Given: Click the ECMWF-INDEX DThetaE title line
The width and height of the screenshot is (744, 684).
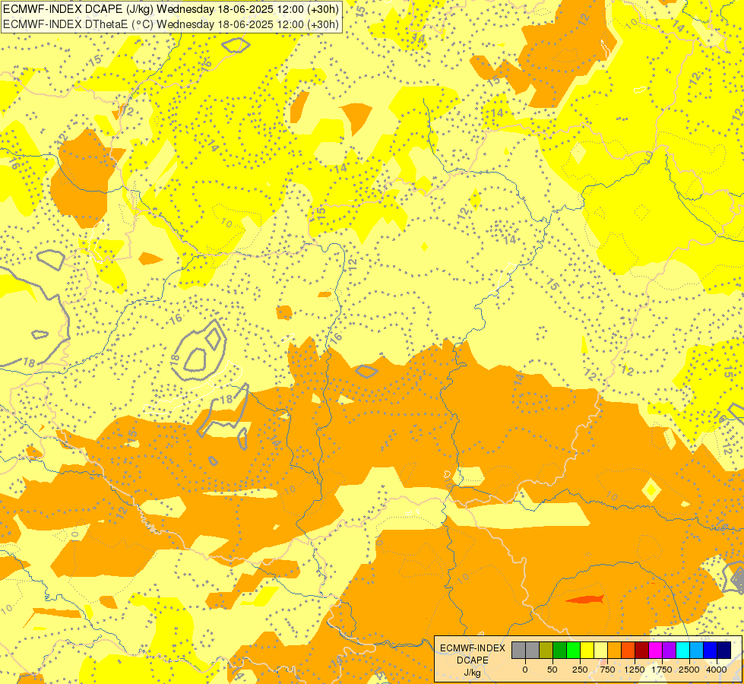Looking at the screenshot, I should (x=171, y=24).
